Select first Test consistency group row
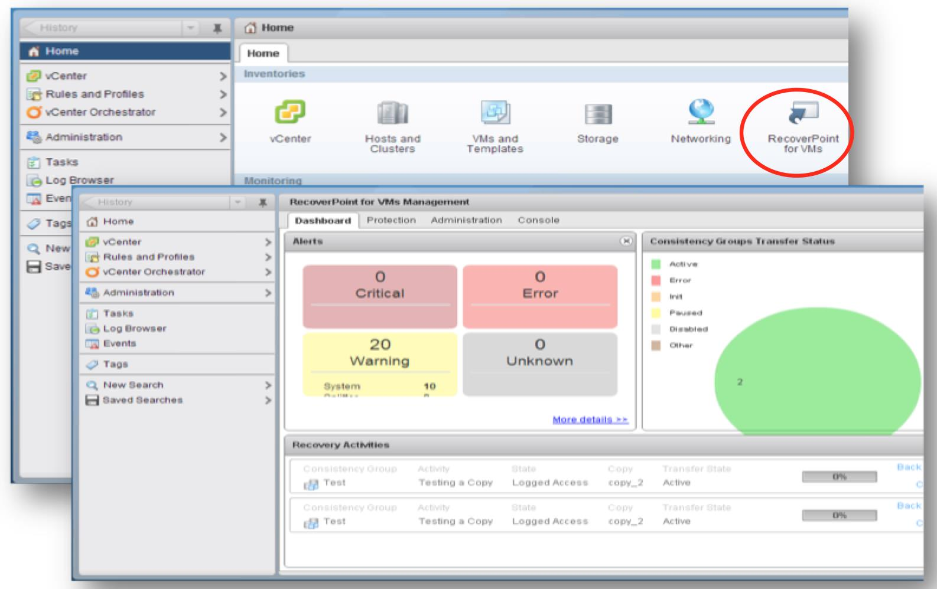Screen dimensions: 937x589 (606, 476)
